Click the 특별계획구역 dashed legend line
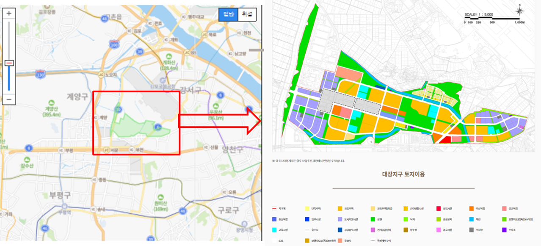Screen dimensions: 541x246 [x=373, y=240]
